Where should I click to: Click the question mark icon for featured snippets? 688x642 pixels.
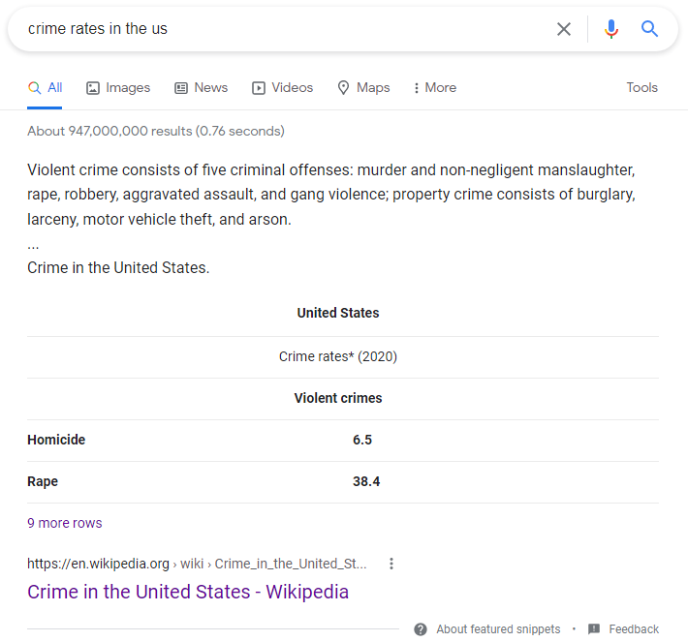[421, 629]
